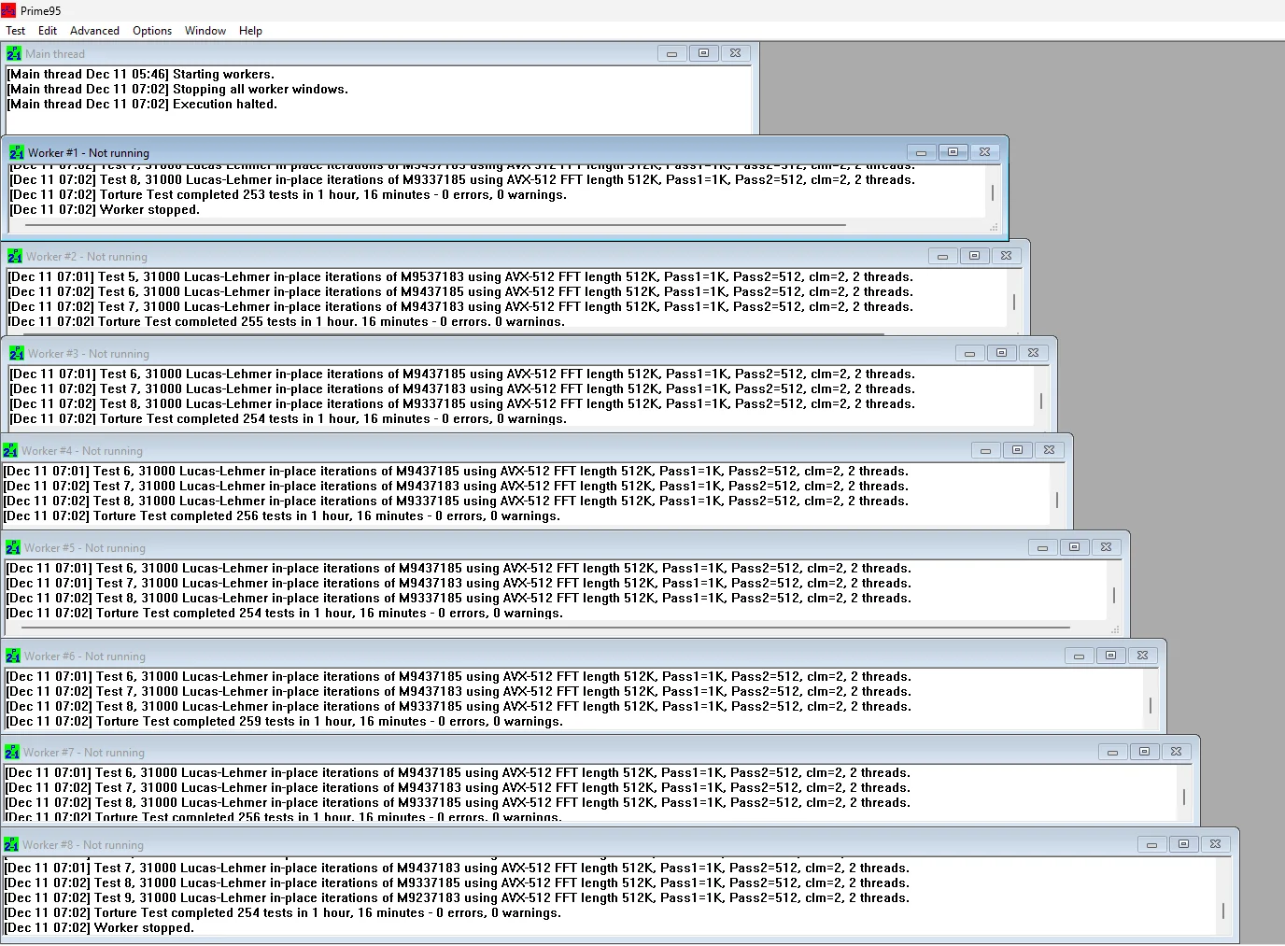Open the Window menu
The image size is (1285, 946).
pyautogui.click(x=205, y=31)
